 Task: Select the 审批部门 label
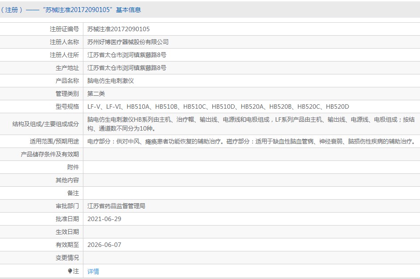(67, 206)
